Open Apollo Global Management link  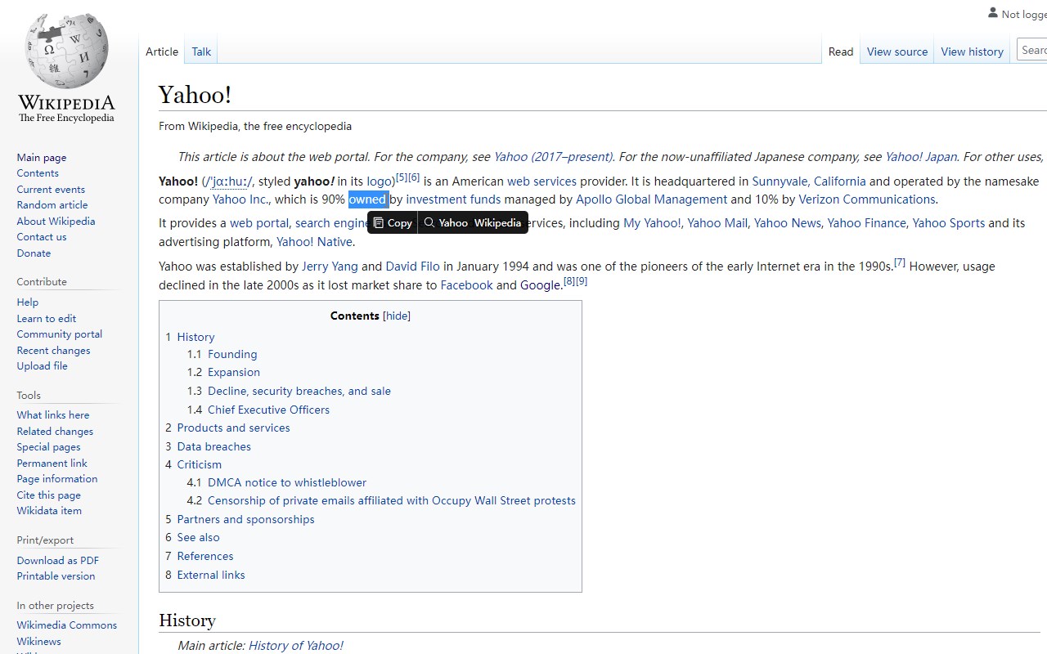pos(651,199)
